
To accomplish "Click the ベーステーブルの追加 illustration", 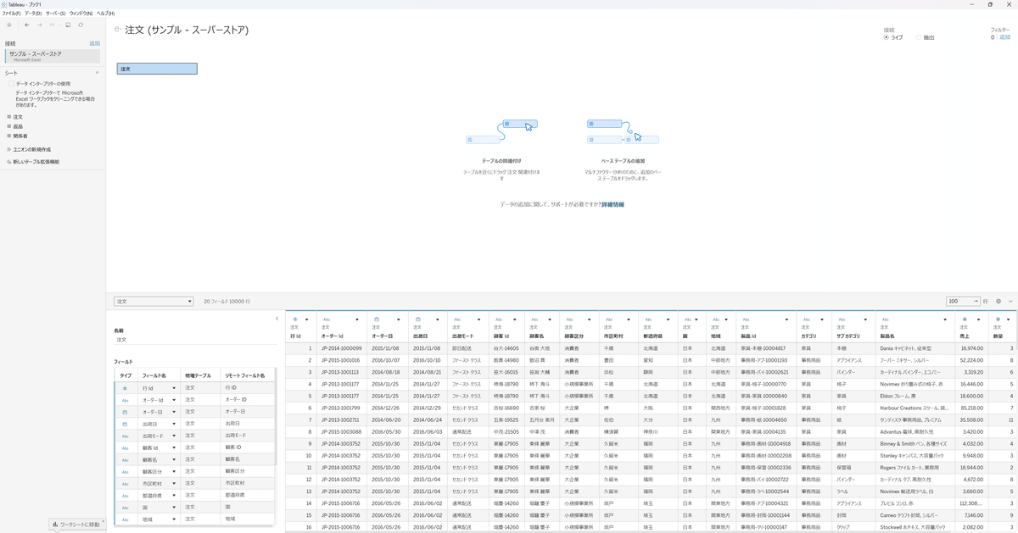I will point(623,131).
